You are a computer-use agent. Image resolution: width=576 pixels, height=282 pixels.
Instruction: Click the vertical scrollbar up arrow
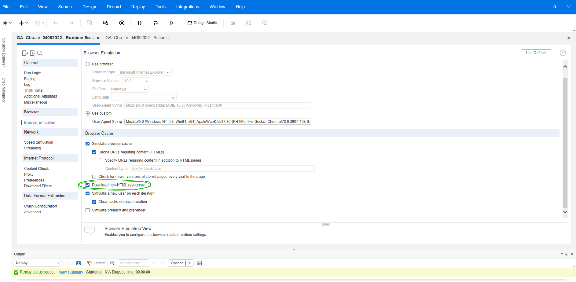(565, 66)
